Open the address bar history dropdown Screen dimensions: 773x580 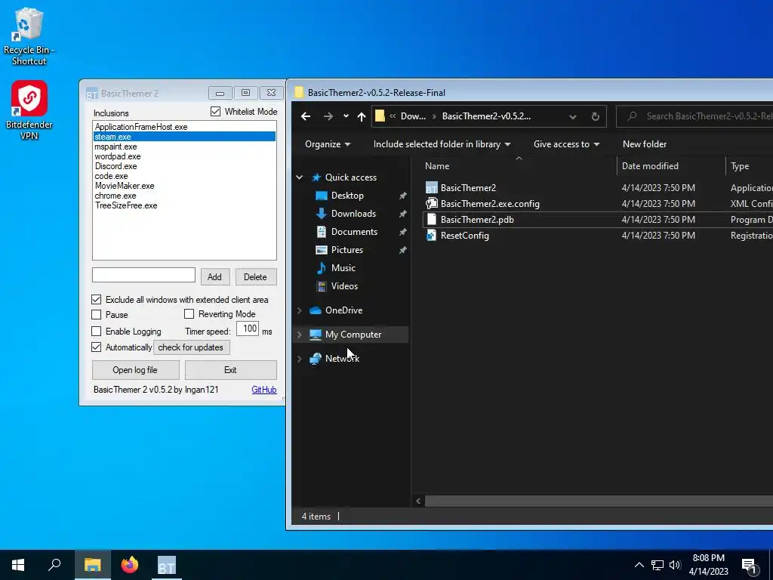572,117
